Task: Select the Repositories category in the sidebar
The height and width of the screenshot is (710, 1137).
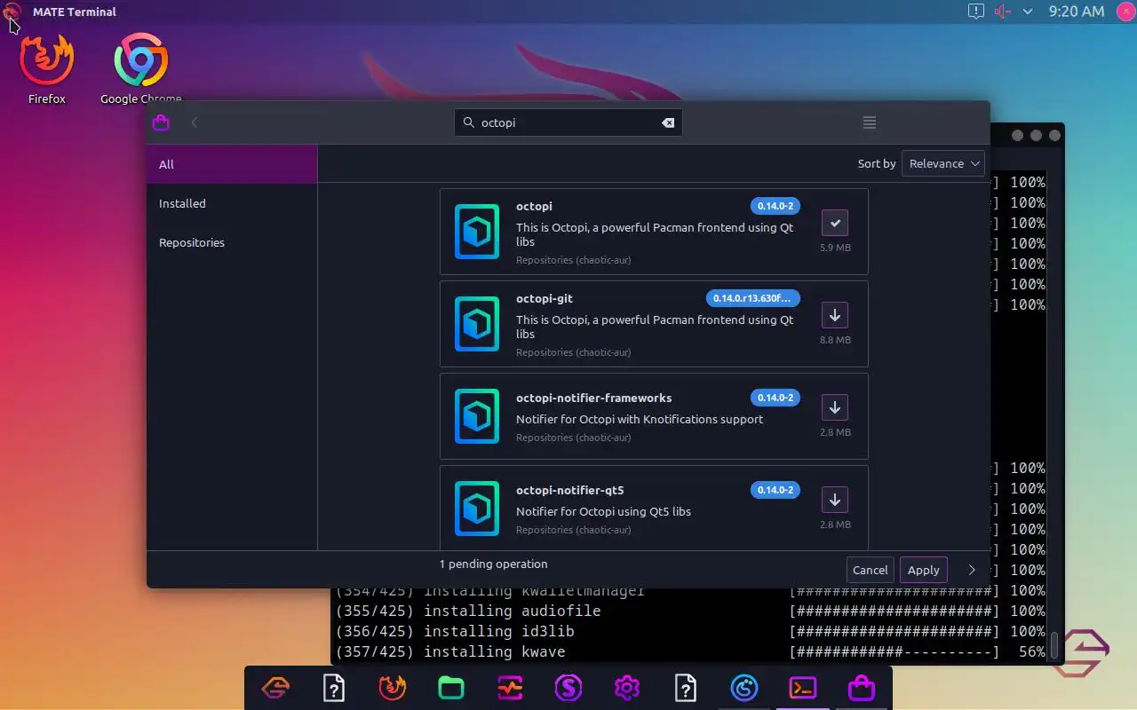Action: click(x=232, y=242)
